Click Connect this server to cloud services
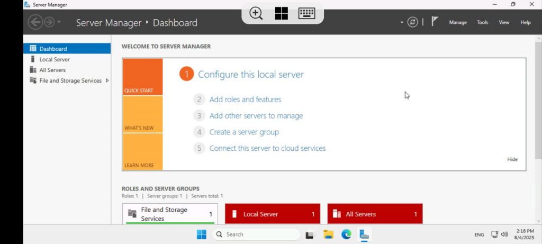 coord(267,148)
